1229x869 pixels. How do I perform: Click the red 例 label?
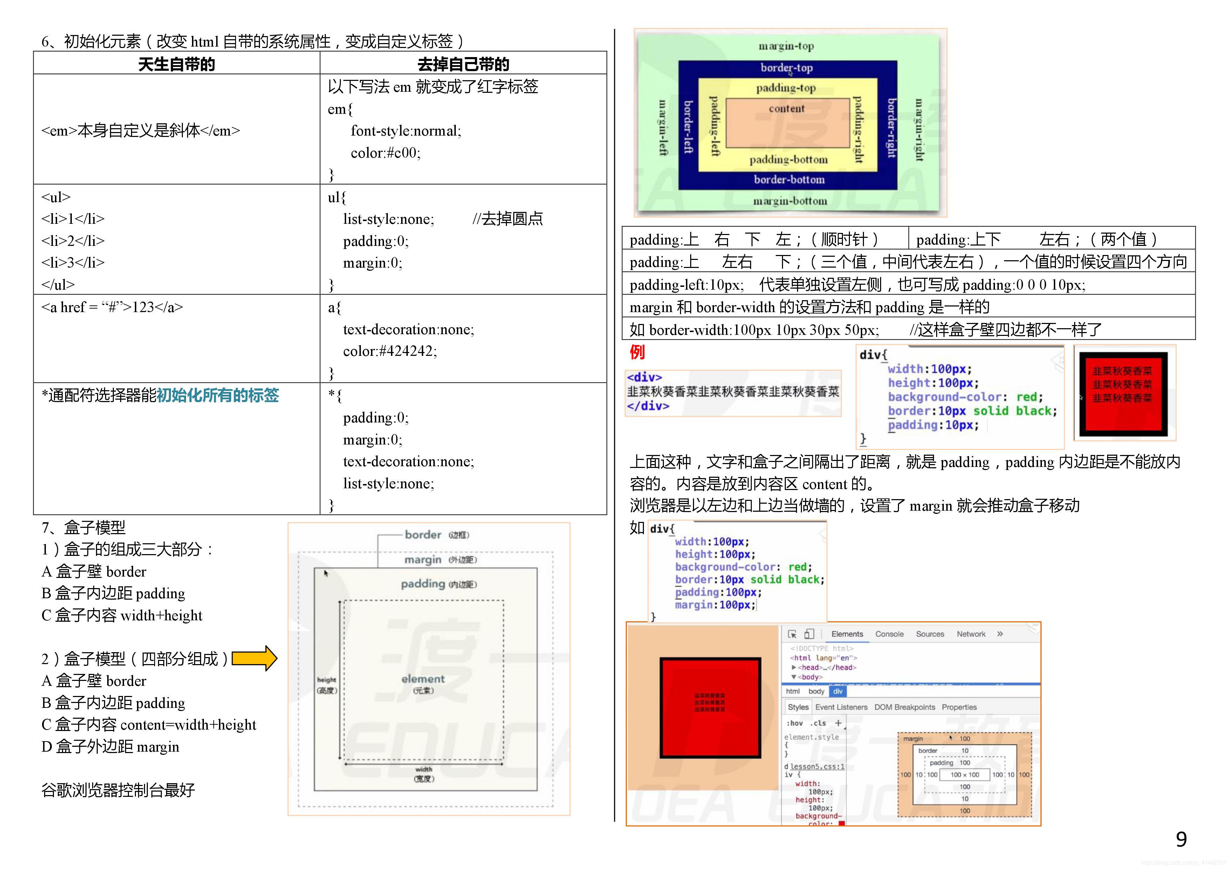637,352
